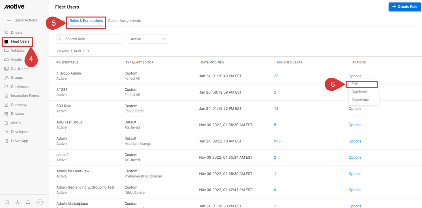Open Options menu for 633 Role
The height and width of the screenshot is (208, 422).
coord(355,108)
